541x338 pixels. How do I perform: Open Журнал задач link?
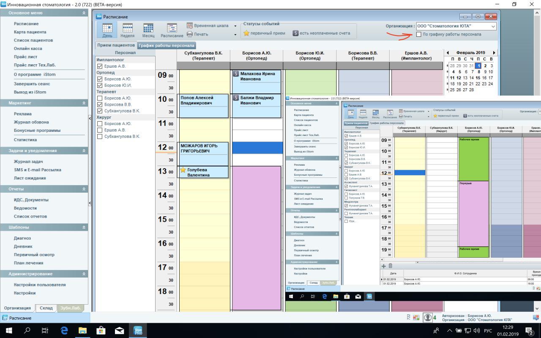tap(28, 161)
